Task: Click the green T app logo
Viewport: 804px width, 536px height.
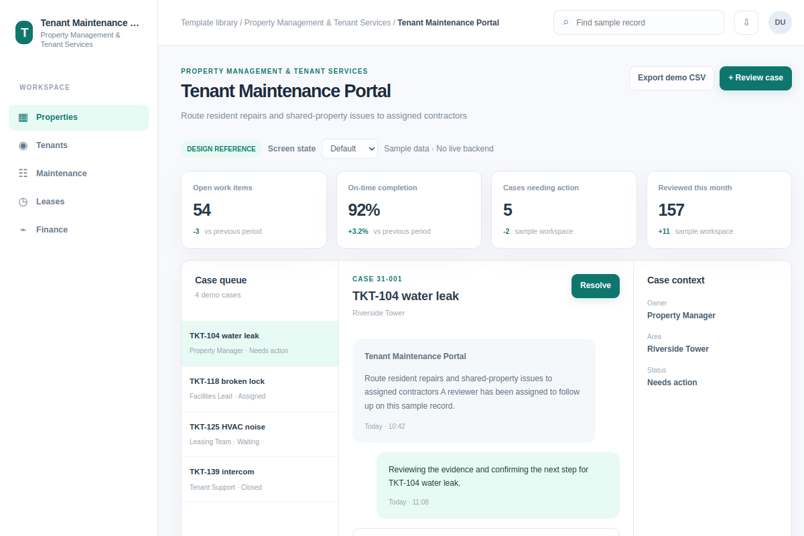Action: coord(24,32)
